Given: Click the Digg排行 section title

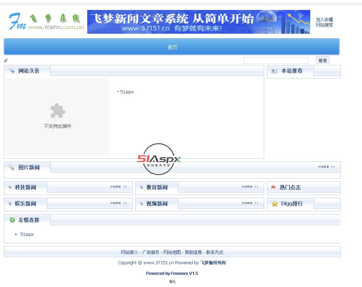Looking at the screenshot, I should pos(292,204).
